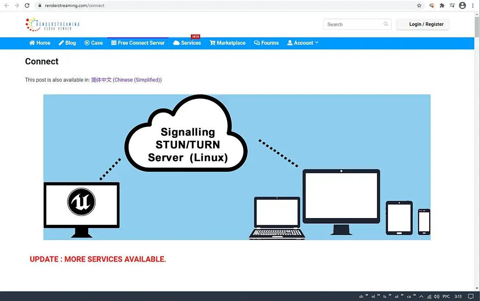Viewport: 480px width, 301px height.
Task: Open the Chrome three-dot menu
Action: (473, 6)
